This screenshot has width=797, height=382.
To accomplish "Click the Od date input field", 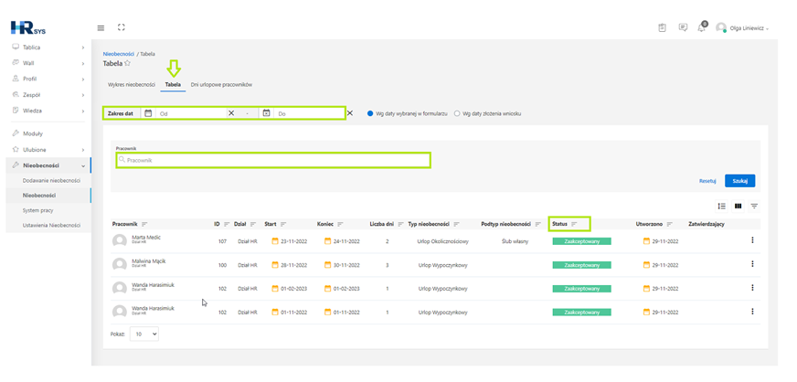I will tap(191, 113).
